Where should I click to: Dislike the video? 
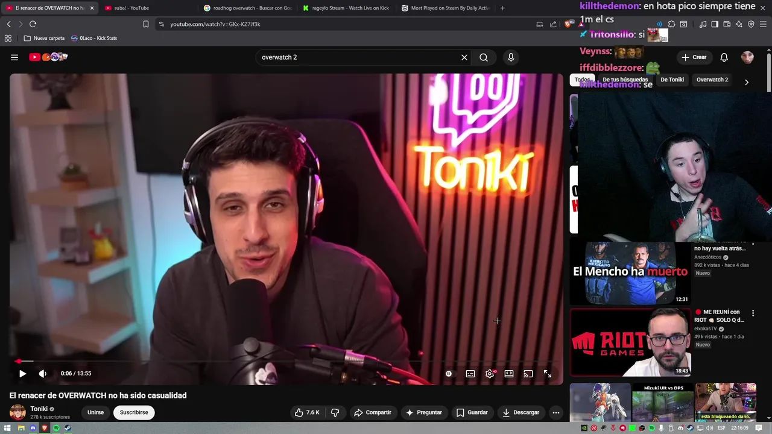coord(335,412)
